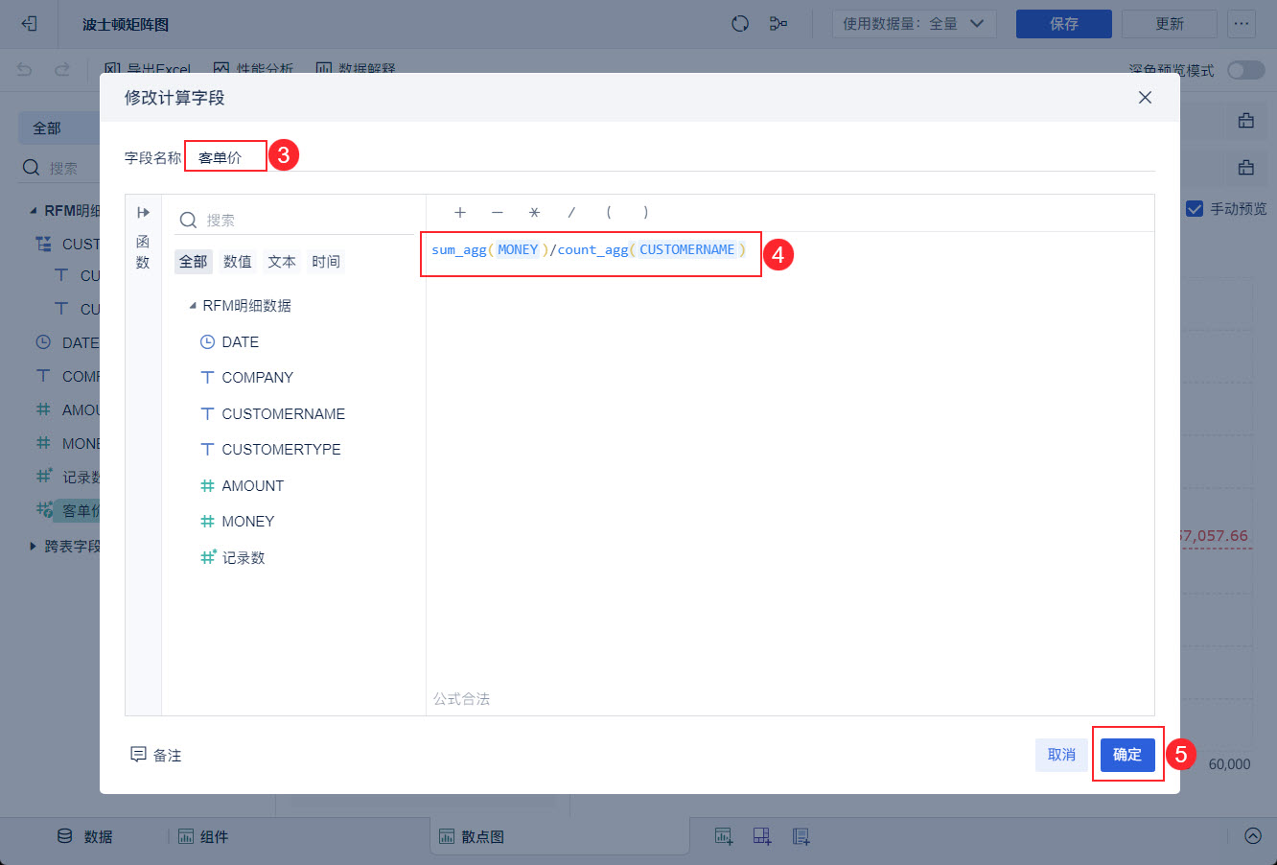This screenshot has height=865, width=1277.
Task: Select the 文本 filter tab
Action: pos(282,262)
